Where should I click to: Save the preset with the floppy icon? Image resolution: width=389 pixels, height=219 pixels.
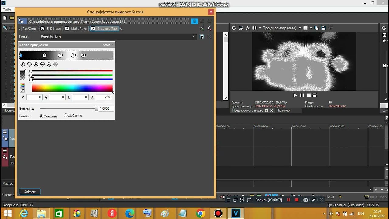point(202,36)
